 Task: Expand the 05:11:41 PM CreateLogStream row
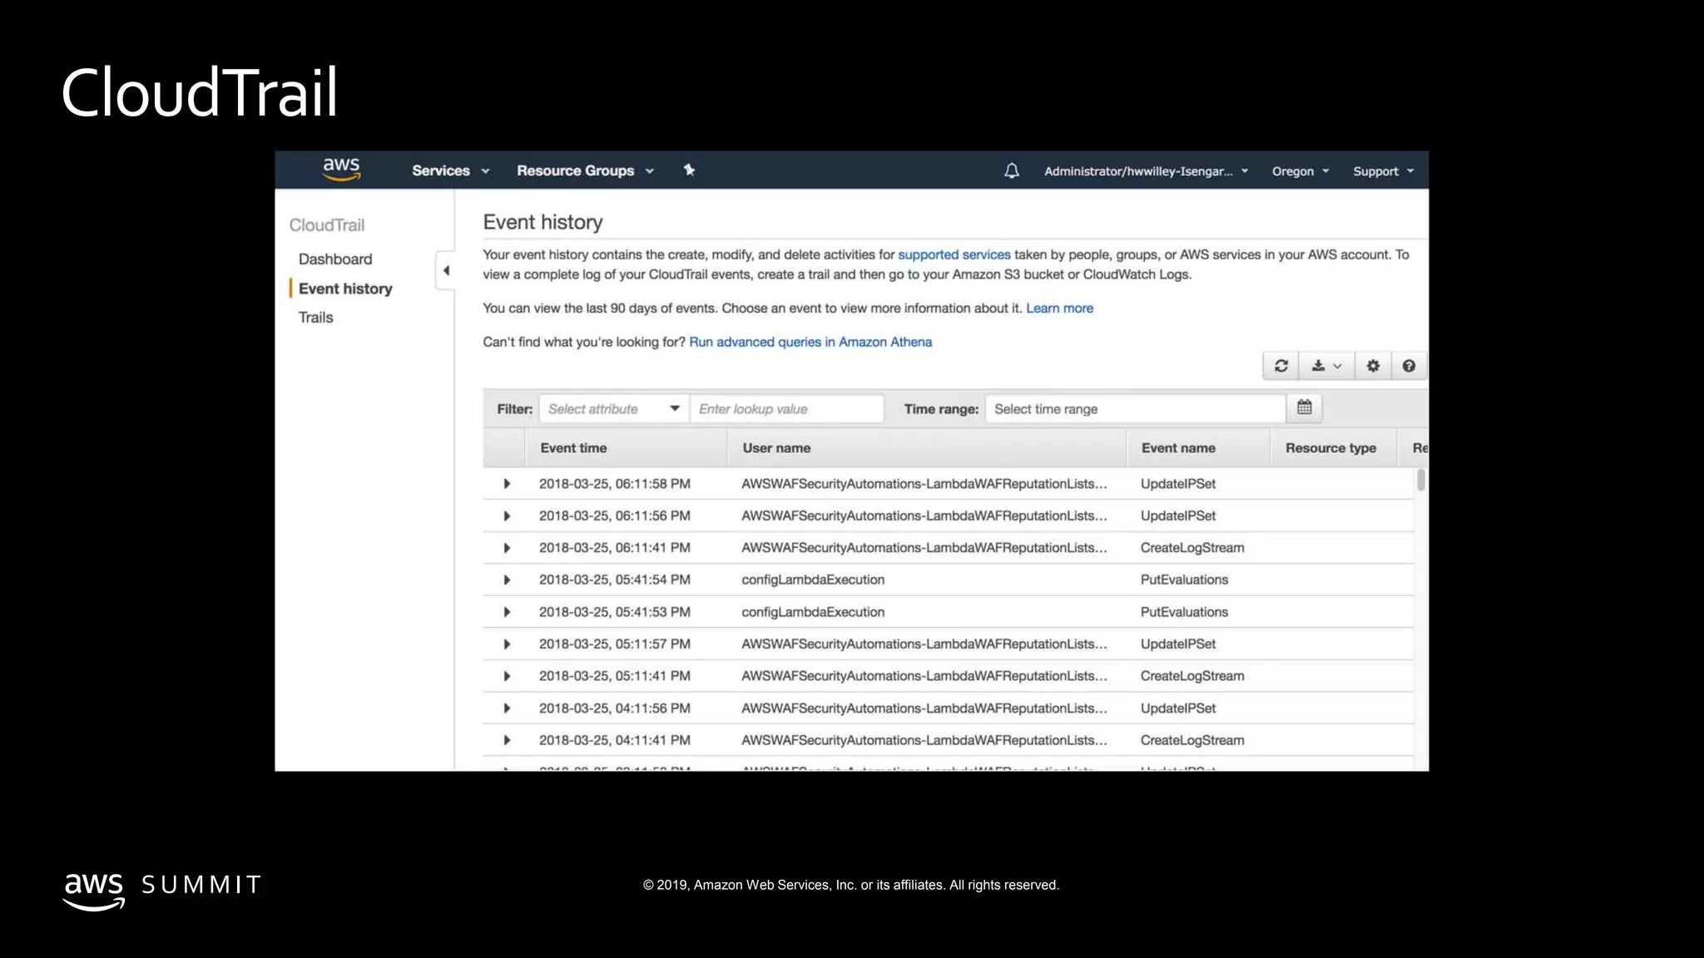[507, 676]
